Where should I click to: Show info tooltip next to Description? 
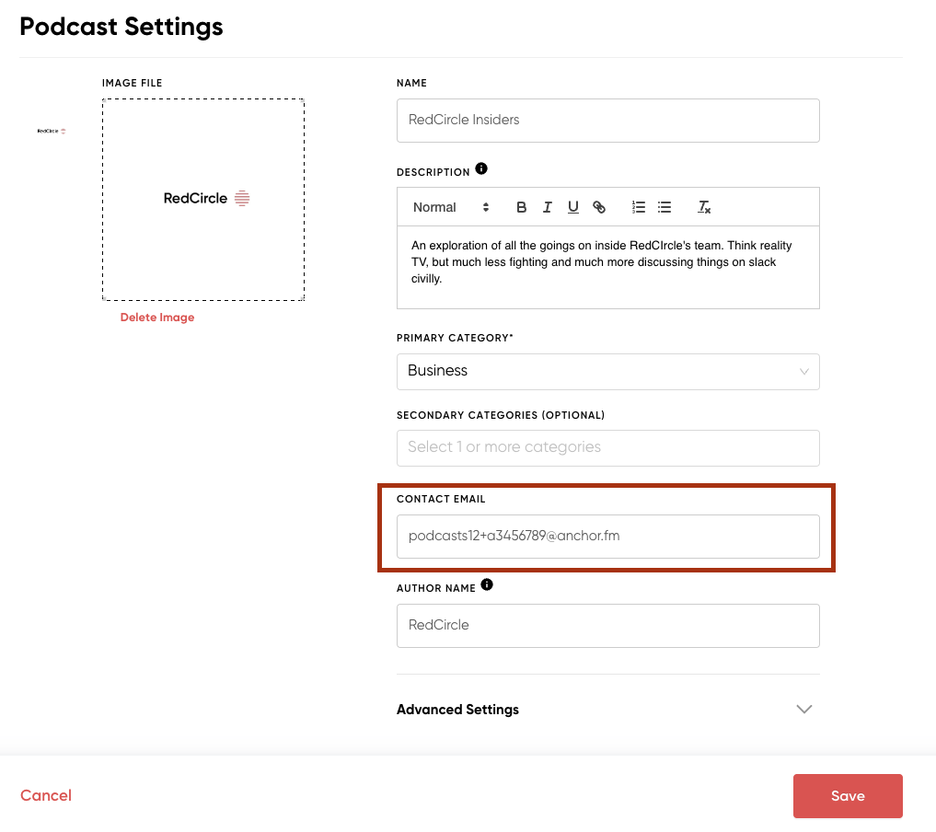481,169
